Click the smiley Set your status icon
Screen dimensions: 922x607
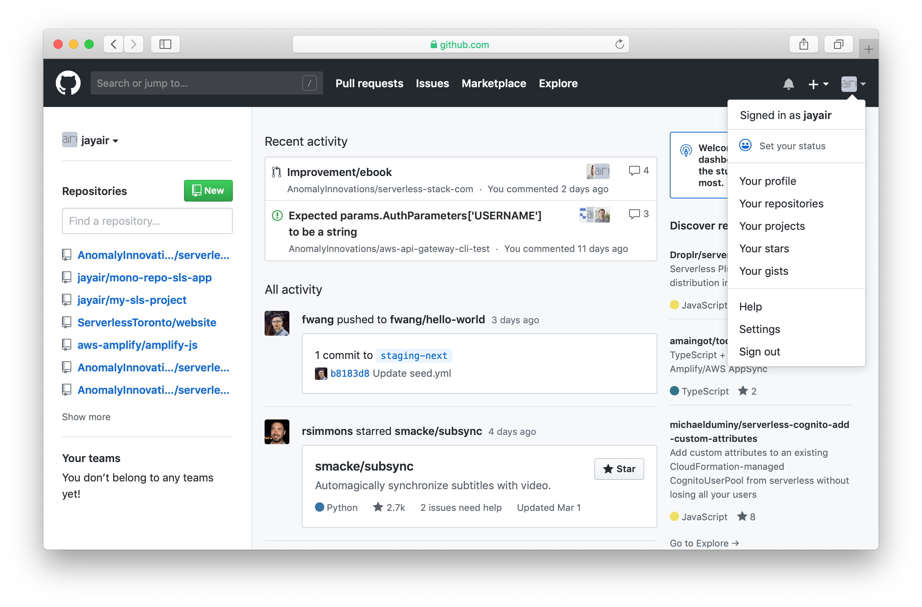click(x=745, y=146)
